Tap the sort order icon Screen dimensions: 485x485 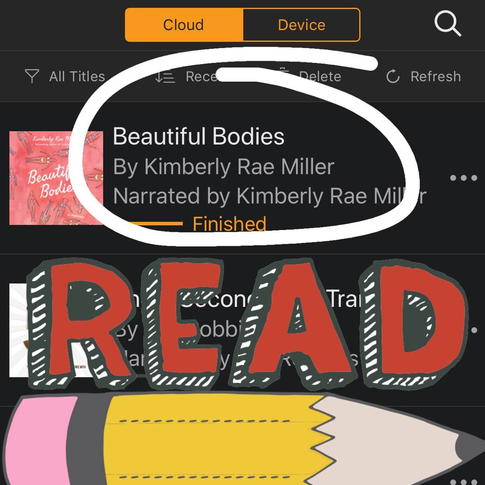(165, 76)
